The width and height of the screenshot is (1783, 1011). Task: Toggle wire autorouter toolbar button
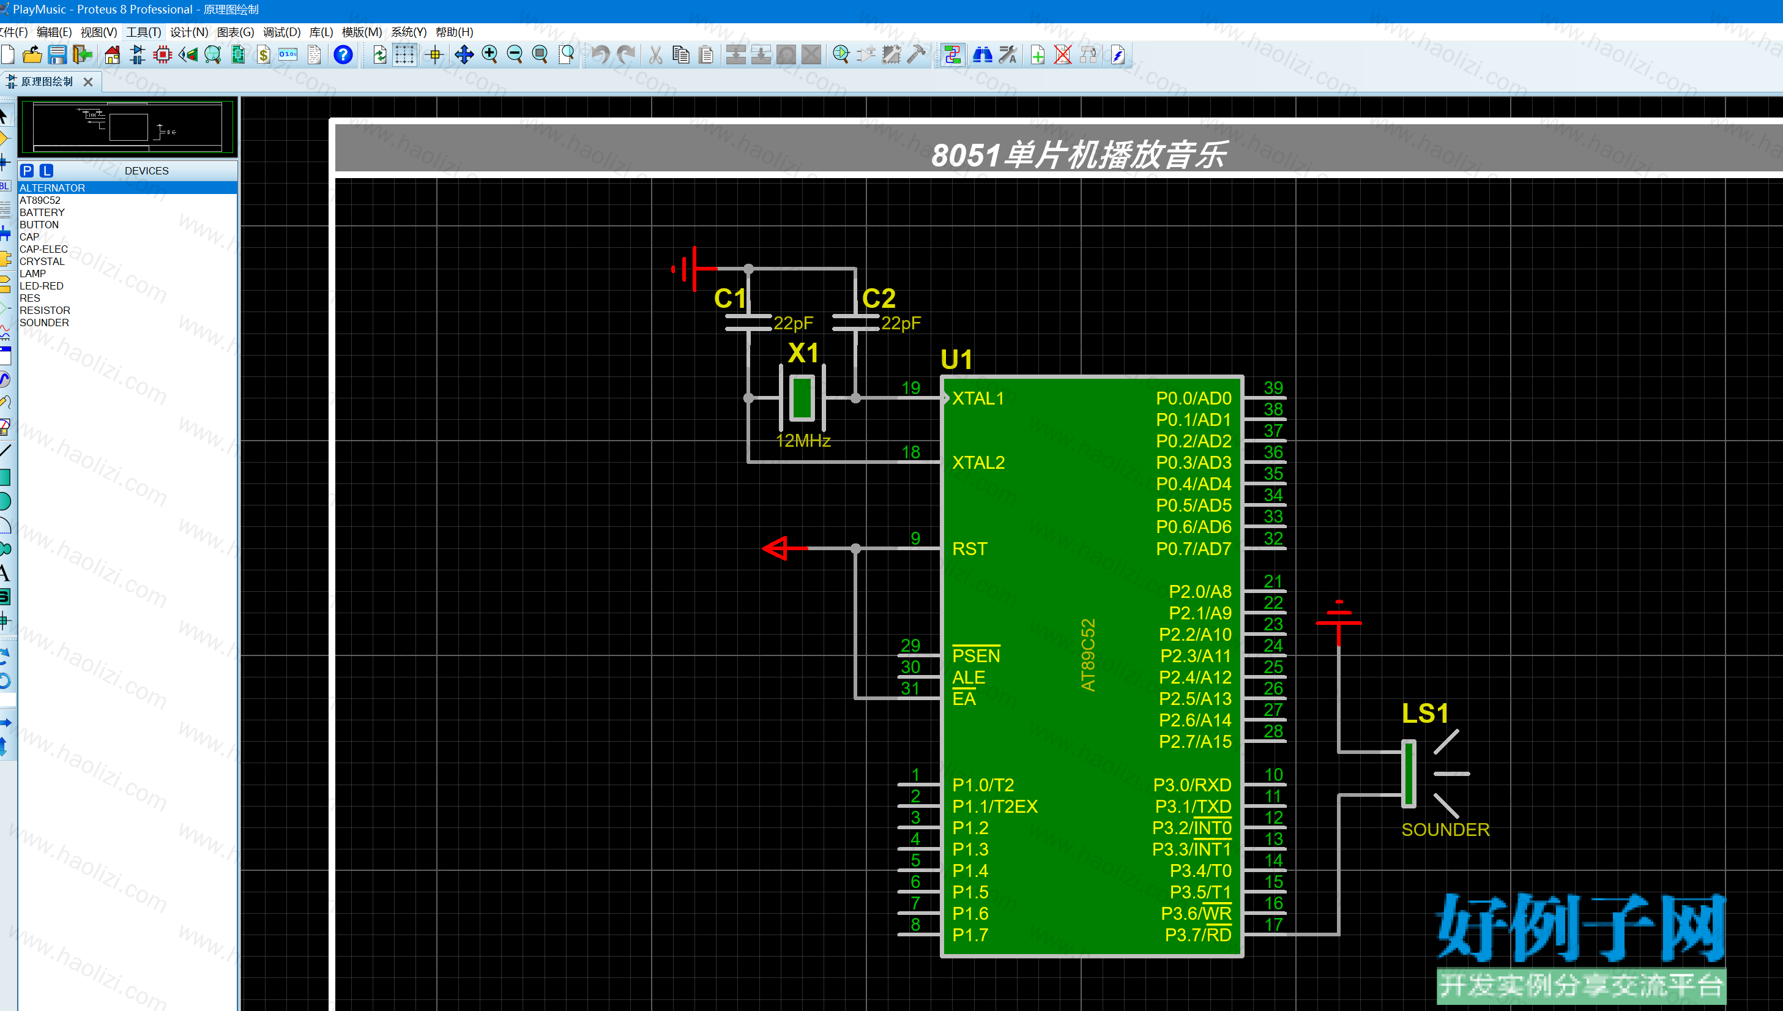953,55
